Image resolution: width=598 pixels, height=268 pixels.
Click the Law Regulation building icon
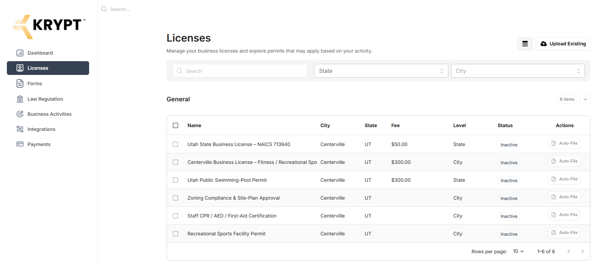click(x=20, y=99)
